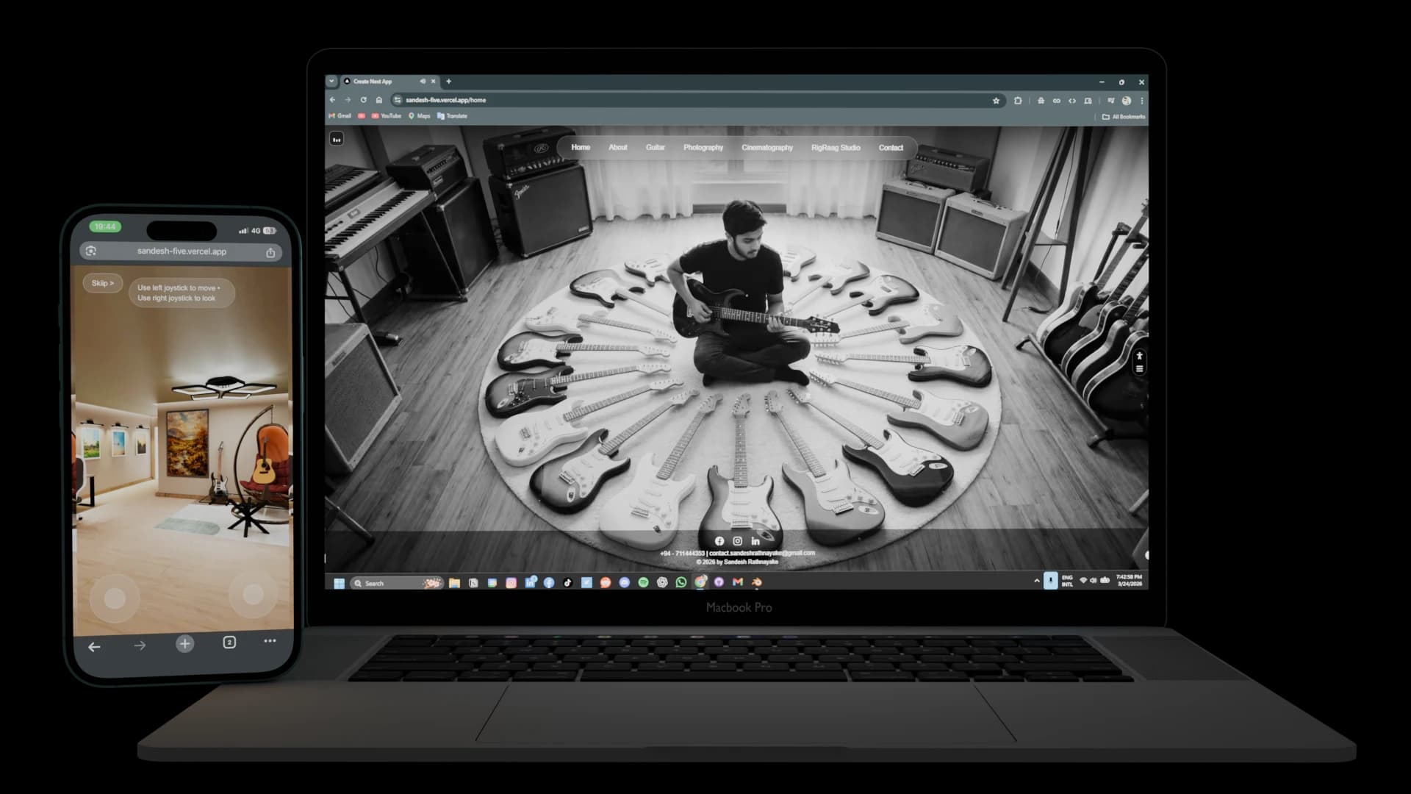Open the Instagram link in footer
1411x794 pixels.
737,541
